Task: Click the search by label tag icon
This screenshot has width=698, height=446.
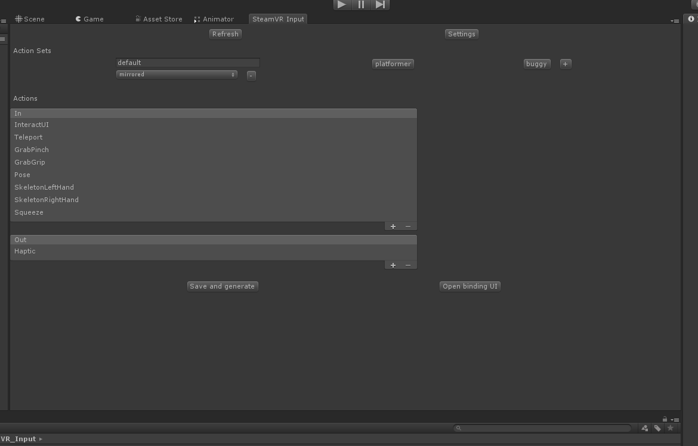Action: pos(657,428)
